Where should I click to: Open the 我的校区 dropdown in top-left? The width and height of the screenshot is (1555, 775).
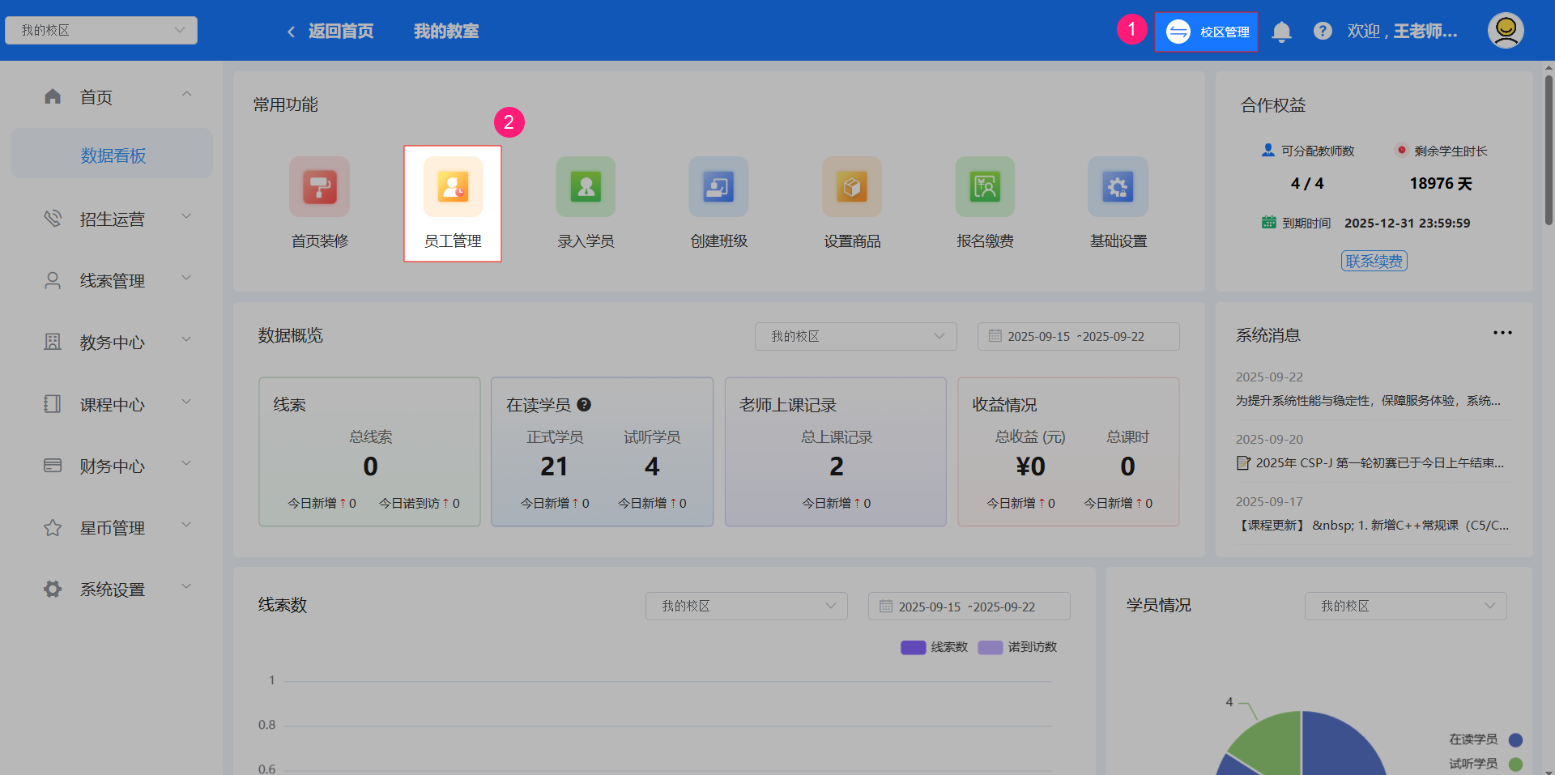point(101,31)
